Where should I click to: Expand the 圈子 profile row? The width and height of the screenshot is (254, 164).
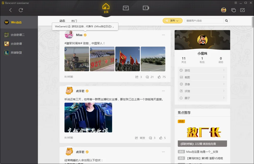pyautogui.click(x=202, y=98)
